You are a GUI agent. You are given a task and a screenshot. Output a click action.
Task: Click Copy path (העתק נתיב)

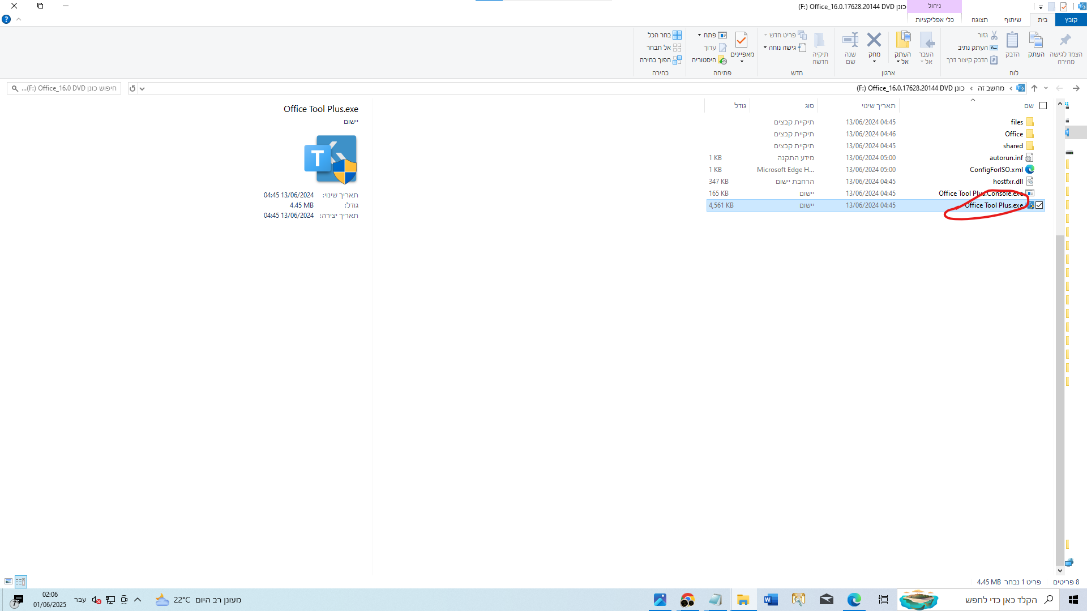click(978, 48)
